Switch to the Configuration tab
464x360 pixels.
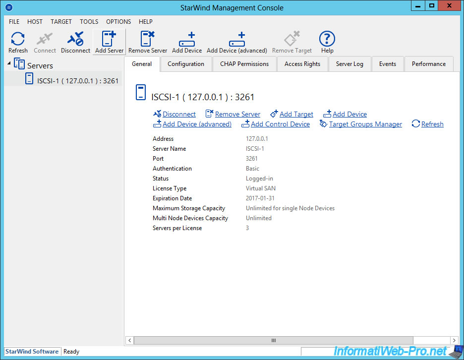pyautogui.click(x=186, y=64)
